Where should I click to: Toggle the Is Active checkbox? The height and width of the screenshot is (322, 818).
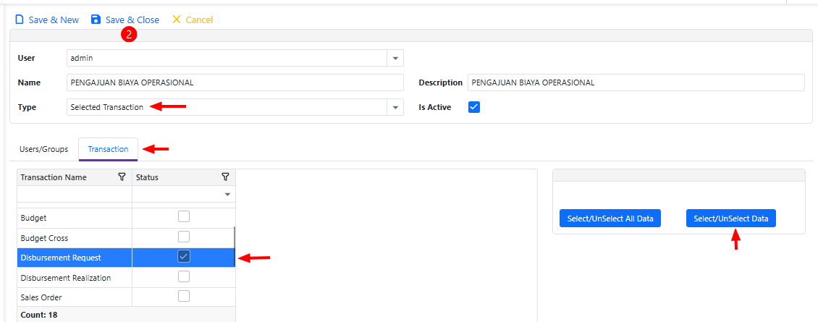(474, 107)
